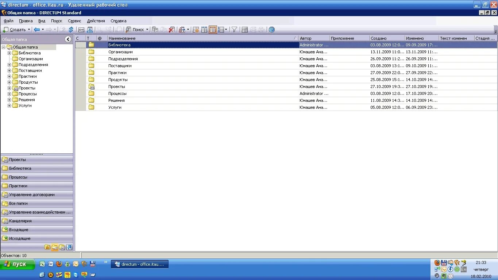The width and height of the screenshot is (498, 280).
Task: Click the Filter funnel toolbar icon
Action: coord(235,30)
